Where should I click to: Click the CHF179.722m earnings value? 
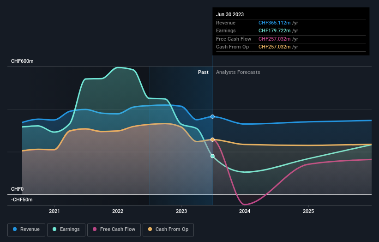pos(274,30)
